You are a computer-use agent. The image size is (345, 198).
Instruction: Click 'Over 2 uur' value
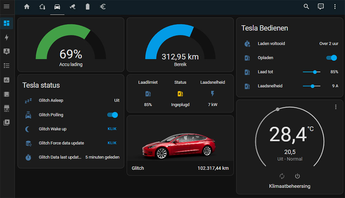pos(329,43)
